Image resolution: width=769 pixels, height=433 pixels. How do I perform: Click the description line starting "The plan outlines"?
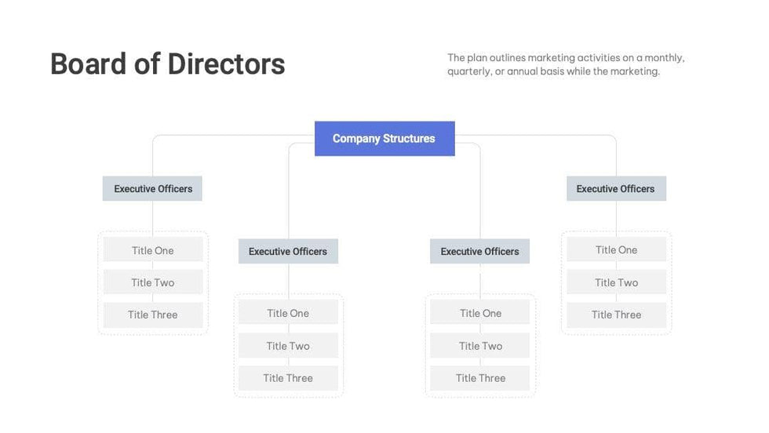(566, 58)
